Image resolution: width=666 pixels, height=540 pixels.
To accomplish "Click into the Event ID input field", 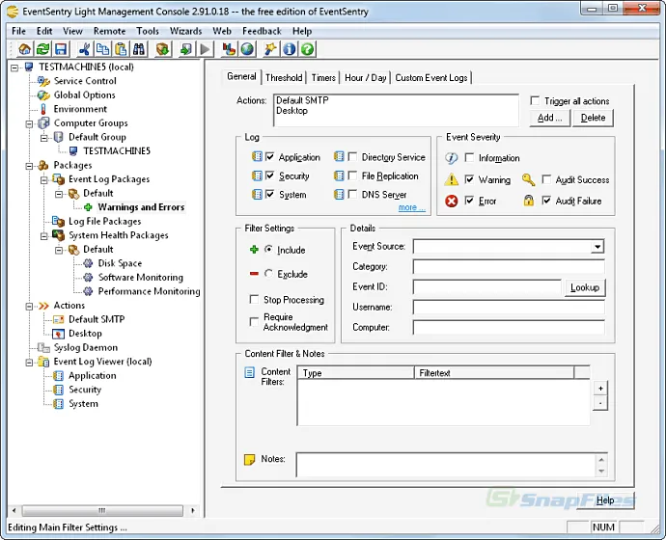I will click(486, 287).
